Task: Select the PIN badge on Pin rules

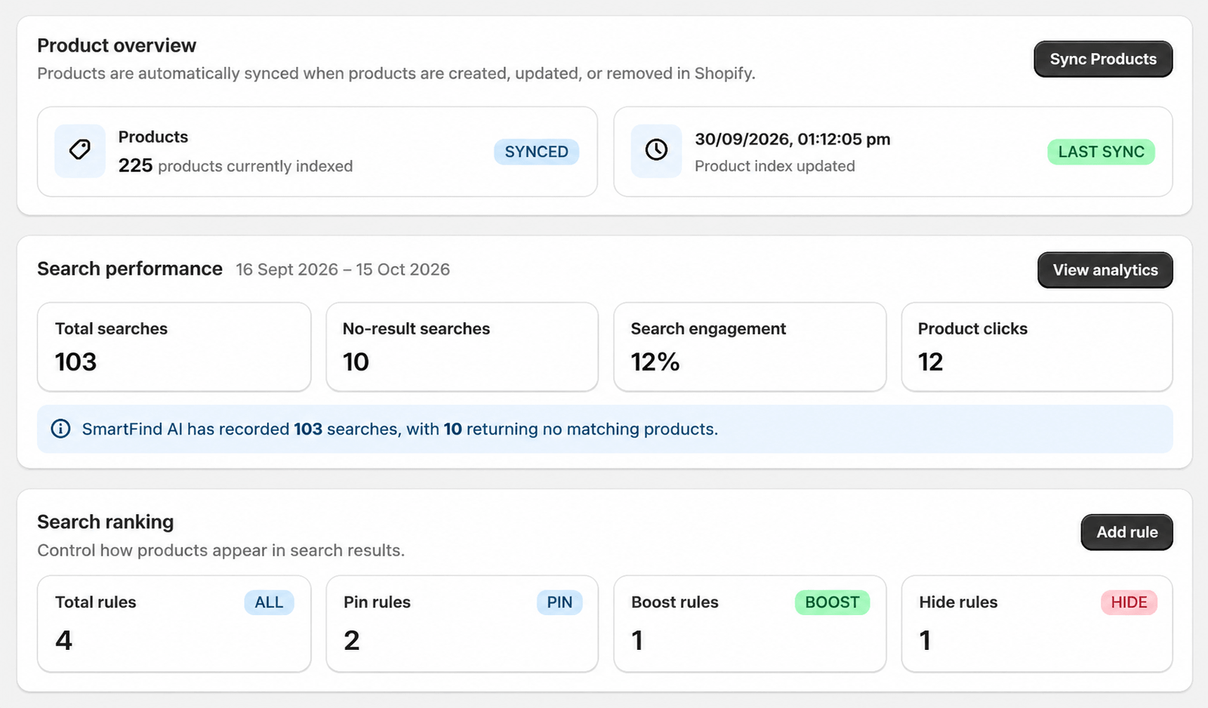Action: (x=559, y=602)
